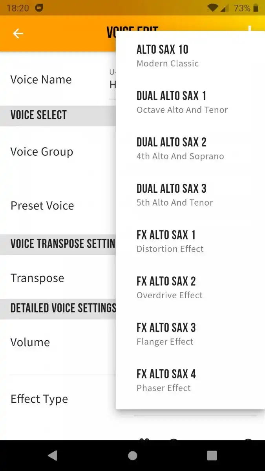Tap the Voice Name label
The width and height of the screenshot is (265, 471).
tap(41, 80)
